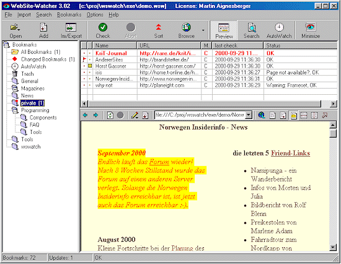This screenshot has width=341, height=264.
Task: Sort by last check column header
Action: (x=237, y=45)
